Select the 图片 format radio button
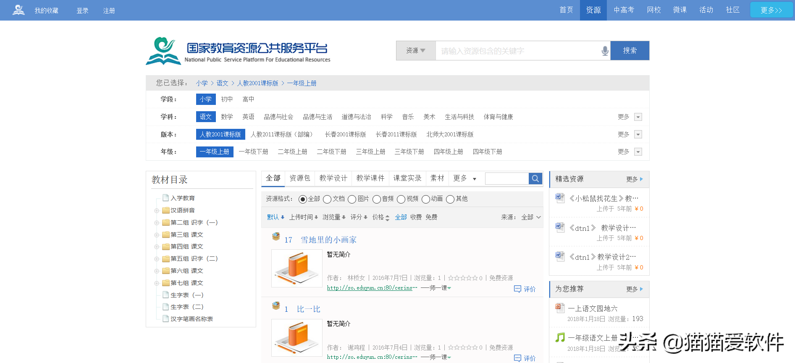The image size is (795, 363). (352, 199)
